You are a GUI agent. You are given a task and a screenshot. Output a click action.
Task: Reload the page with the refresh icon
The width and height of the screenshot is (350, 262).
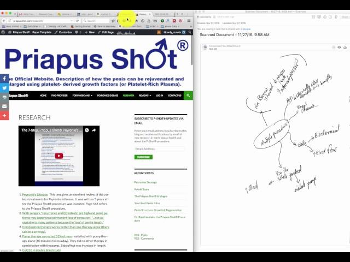coord(78,21)
